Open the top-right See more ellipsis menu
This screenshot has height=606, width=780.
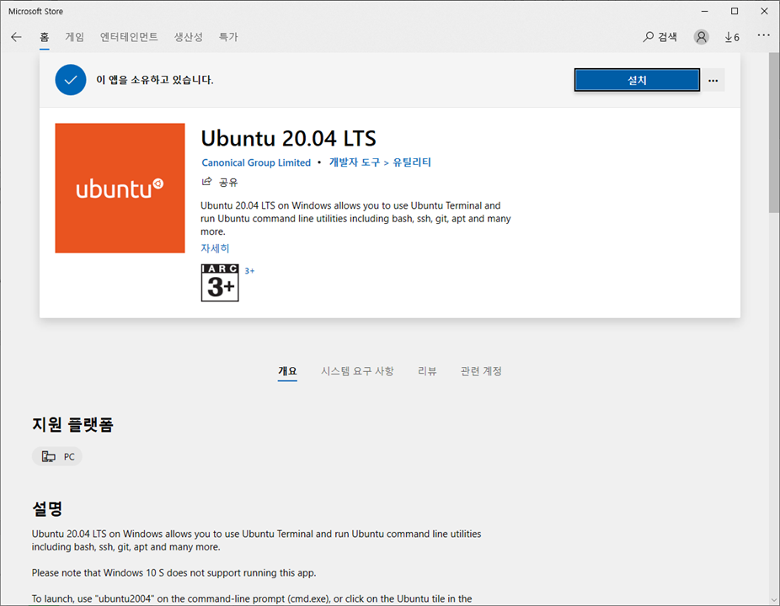point(764,35)
